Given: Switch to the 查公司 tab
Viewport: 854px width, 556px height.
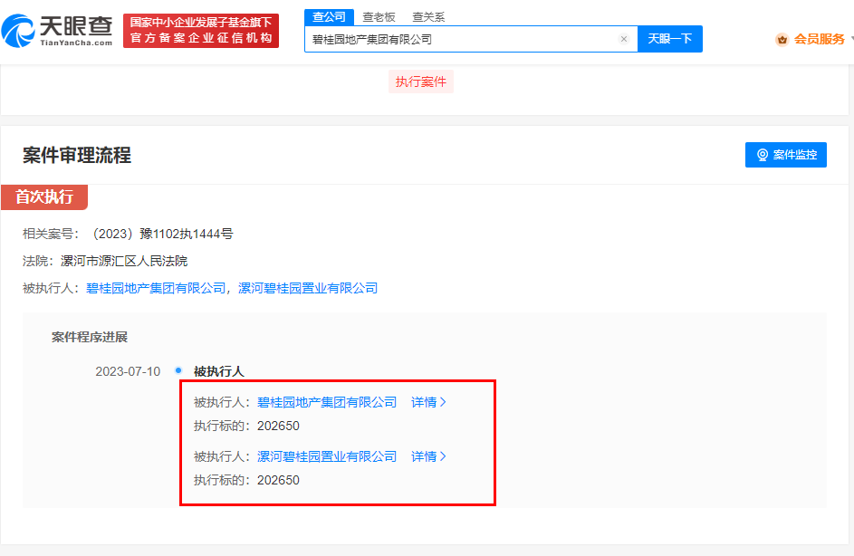Looking at the screenshot, I should coord(329,17).
